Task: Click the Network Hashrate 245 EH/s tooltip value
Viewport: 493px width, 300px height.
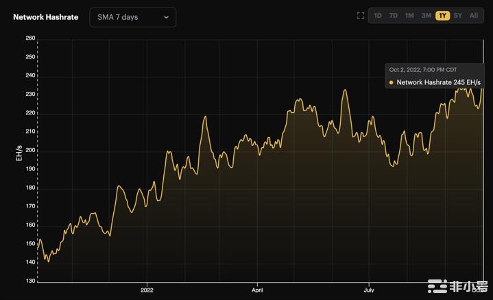Action: [439, 82]
